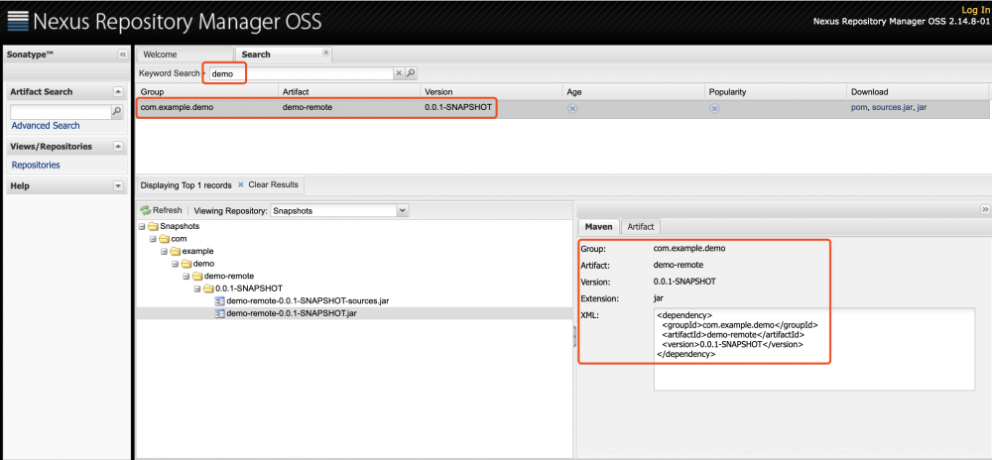Collapse the demo-remote folder node

point(186,276)
